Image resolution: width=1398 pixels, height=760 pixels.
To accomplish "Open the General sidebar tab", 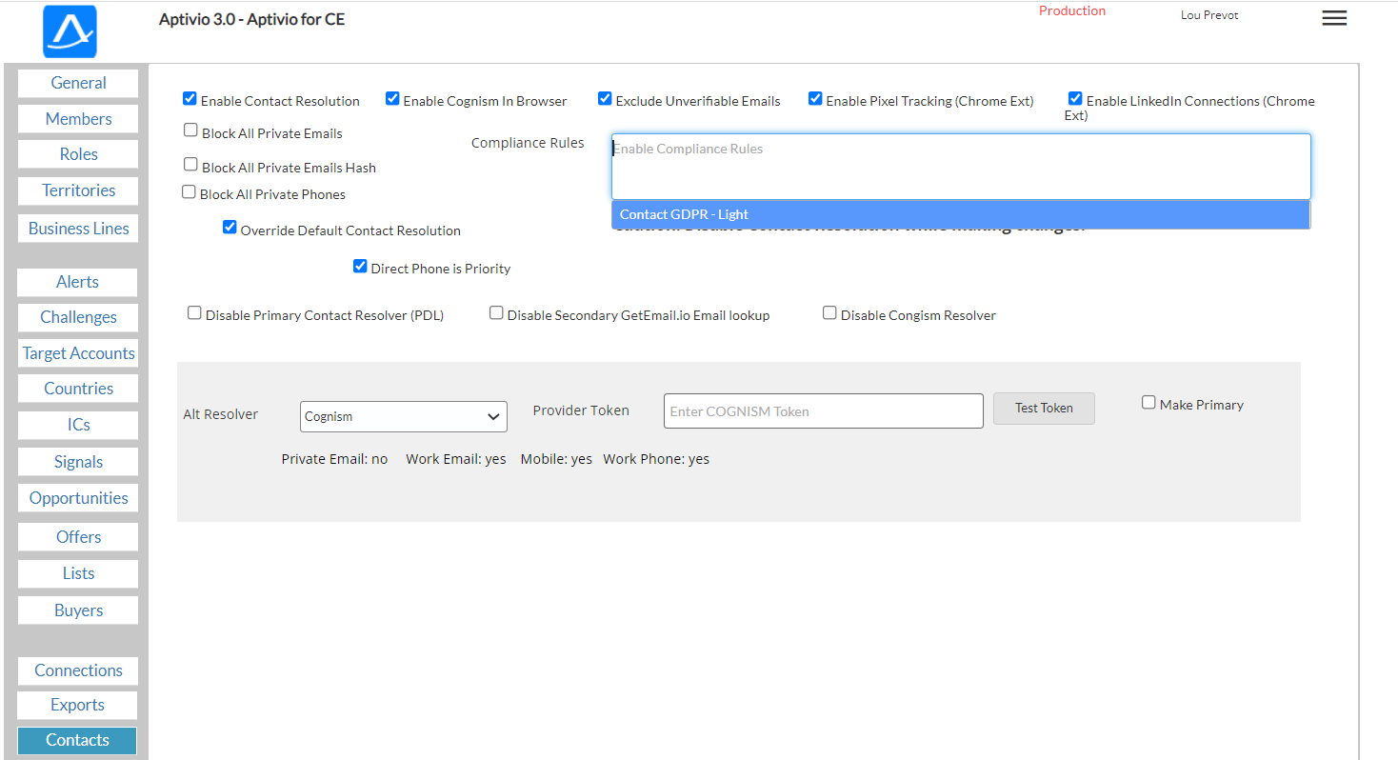I will [x=78, y=83].
